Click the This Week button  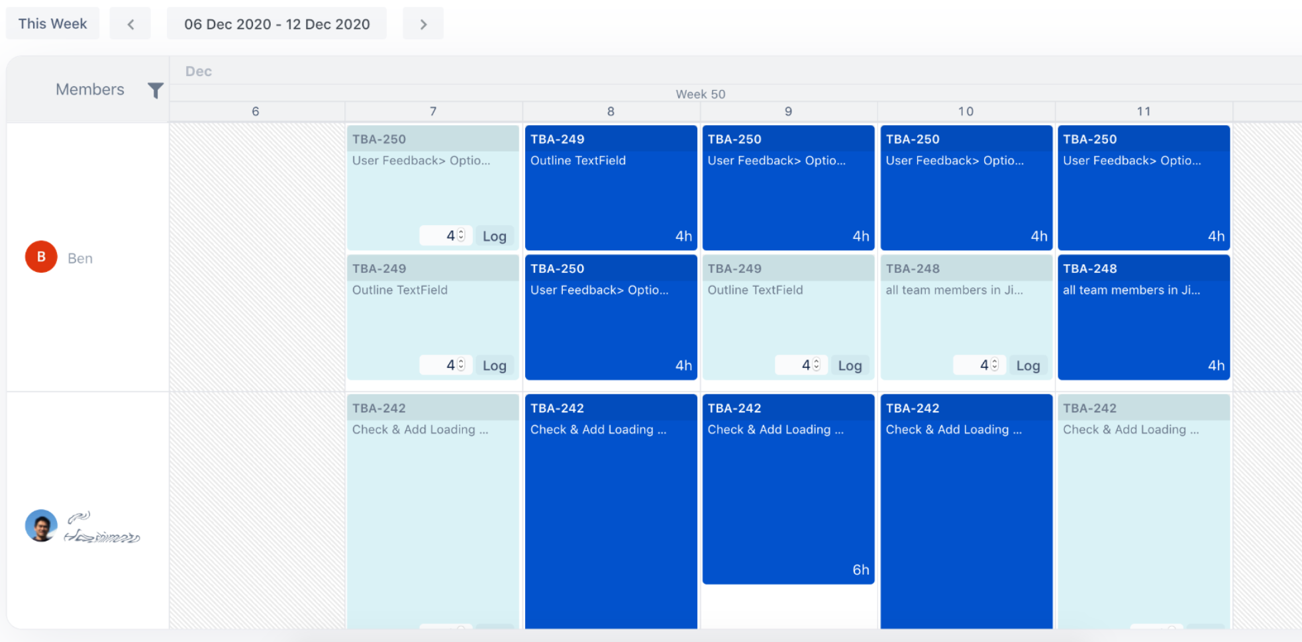click(x=52, y=24)
